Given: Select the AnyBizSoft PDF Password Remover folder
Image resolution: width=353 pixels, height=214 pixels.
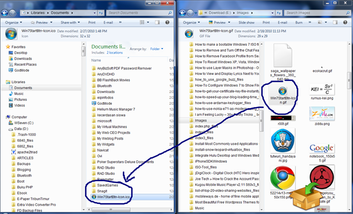Looking at the screenshot, I should pos(124,68).
